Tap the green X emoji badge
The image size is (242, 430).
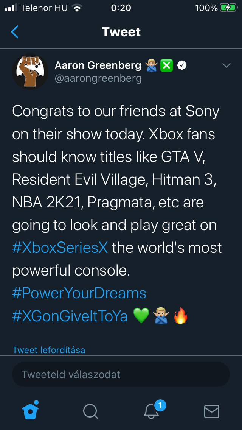pyautogui.click(x=166, y=66)
